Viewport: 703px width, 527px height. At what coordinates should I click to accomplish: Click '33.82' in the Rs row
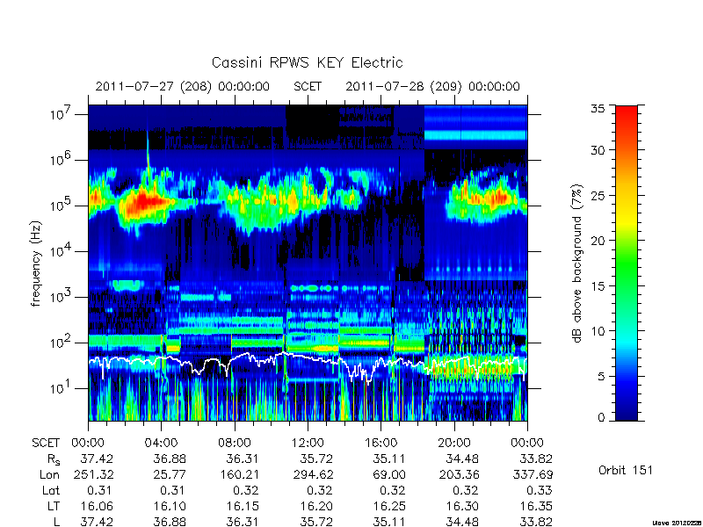point(535,458)
